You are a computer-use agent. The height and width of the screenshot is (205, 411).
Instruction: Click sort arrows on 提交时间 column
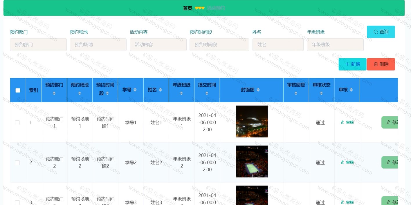coord(207,93)
